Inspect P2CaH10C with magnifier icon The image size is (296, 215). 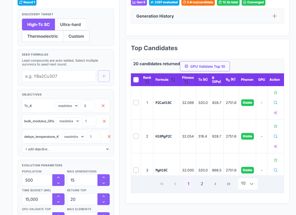pyautogui.click(x=275, y=103)
